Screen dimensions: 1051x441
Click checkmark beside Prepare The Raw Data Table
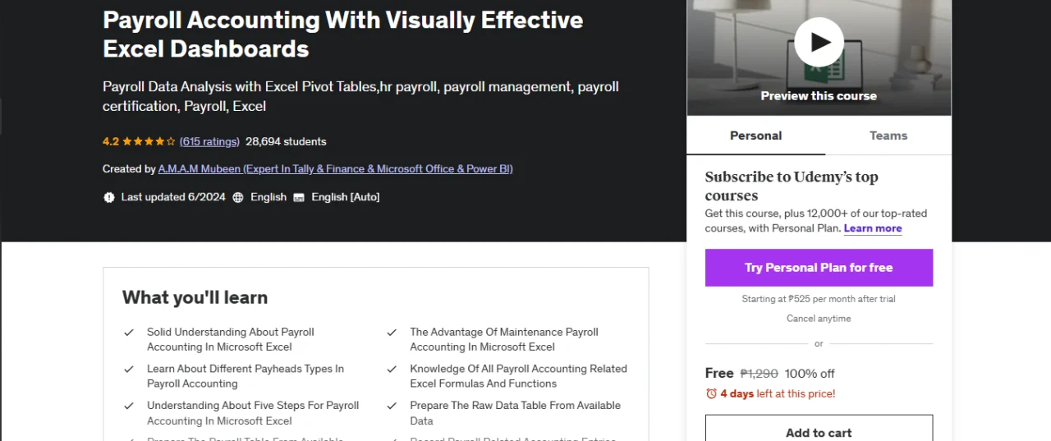coord(392,406)
